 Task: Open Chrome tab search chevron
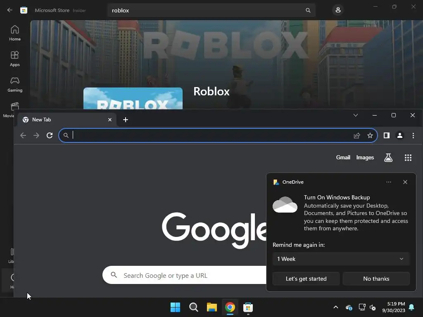point(356,115)
